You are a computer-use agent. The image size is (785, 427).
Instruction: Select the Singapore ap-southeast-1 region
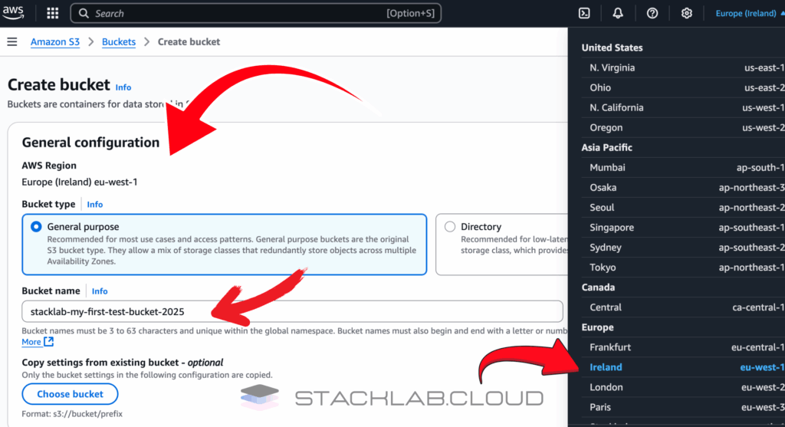tap(683, 227)
